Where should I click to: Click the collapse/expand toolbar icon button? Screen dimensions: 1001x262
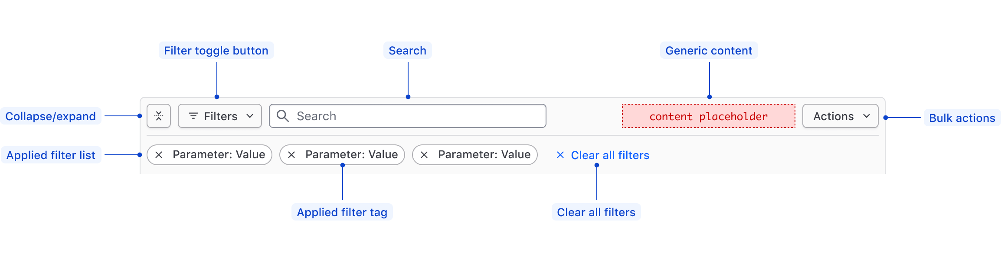click(x=159, y=116)
